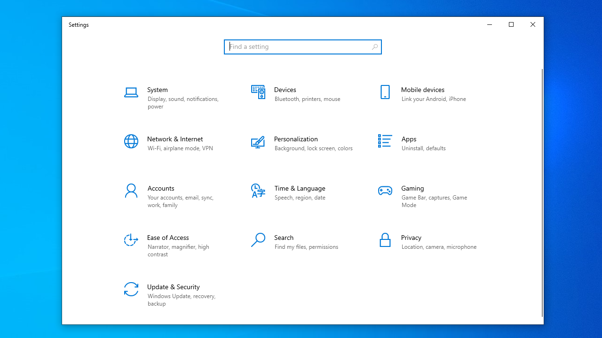602x338 pixels.
Task: Click the 'Privacy' category title
Action: (411, 238)
